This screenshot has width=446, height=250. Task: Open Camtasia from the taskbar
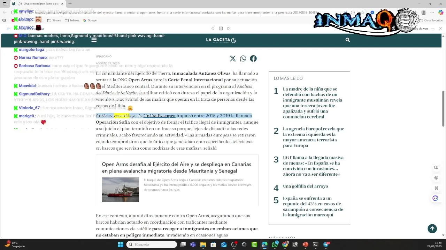click(254, 244)
